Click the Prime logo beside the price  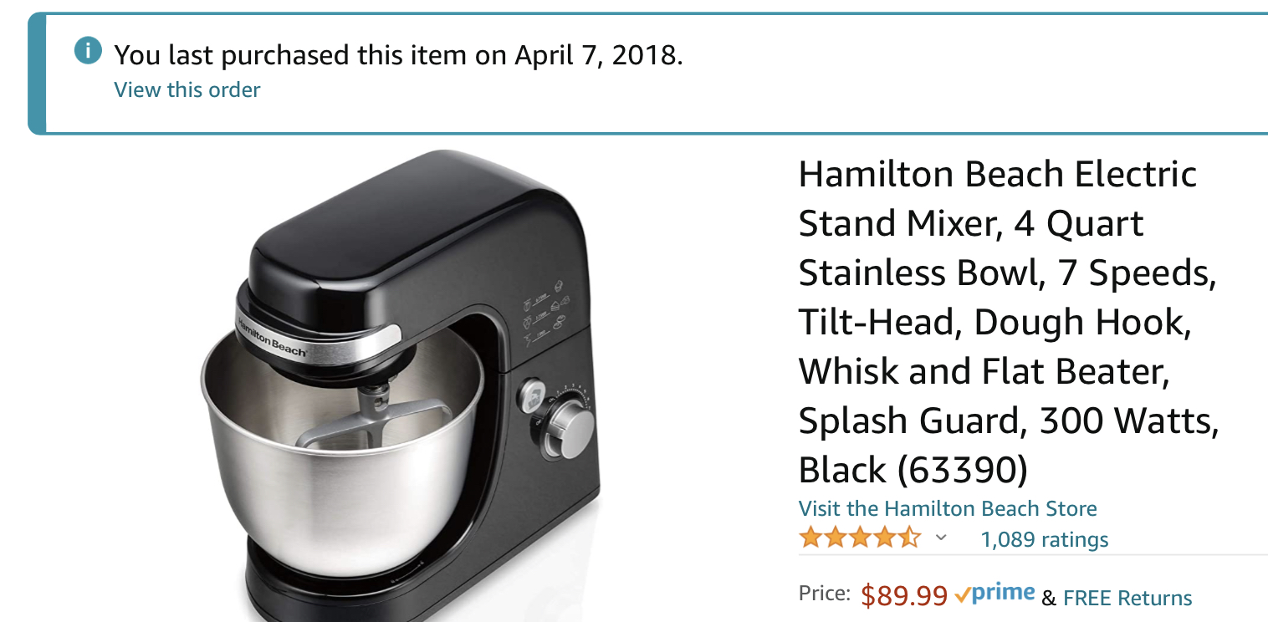click(x=994, y=594)
